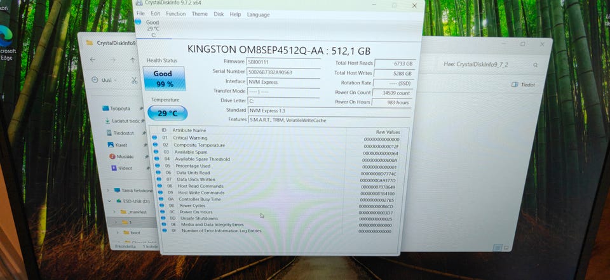Click the blue status dot for Available Spare
The height and width of the screenshot is (280, 610).
(156, 152)
